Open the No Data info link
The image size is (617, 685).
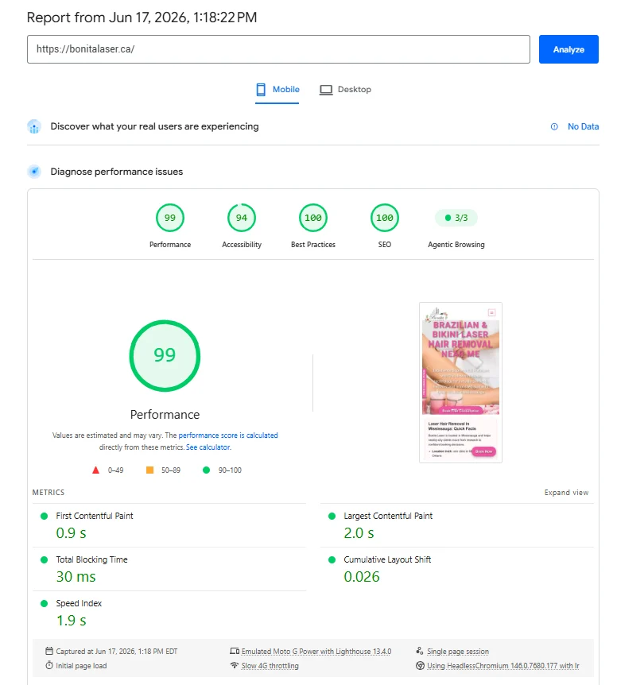click(583, 126)
